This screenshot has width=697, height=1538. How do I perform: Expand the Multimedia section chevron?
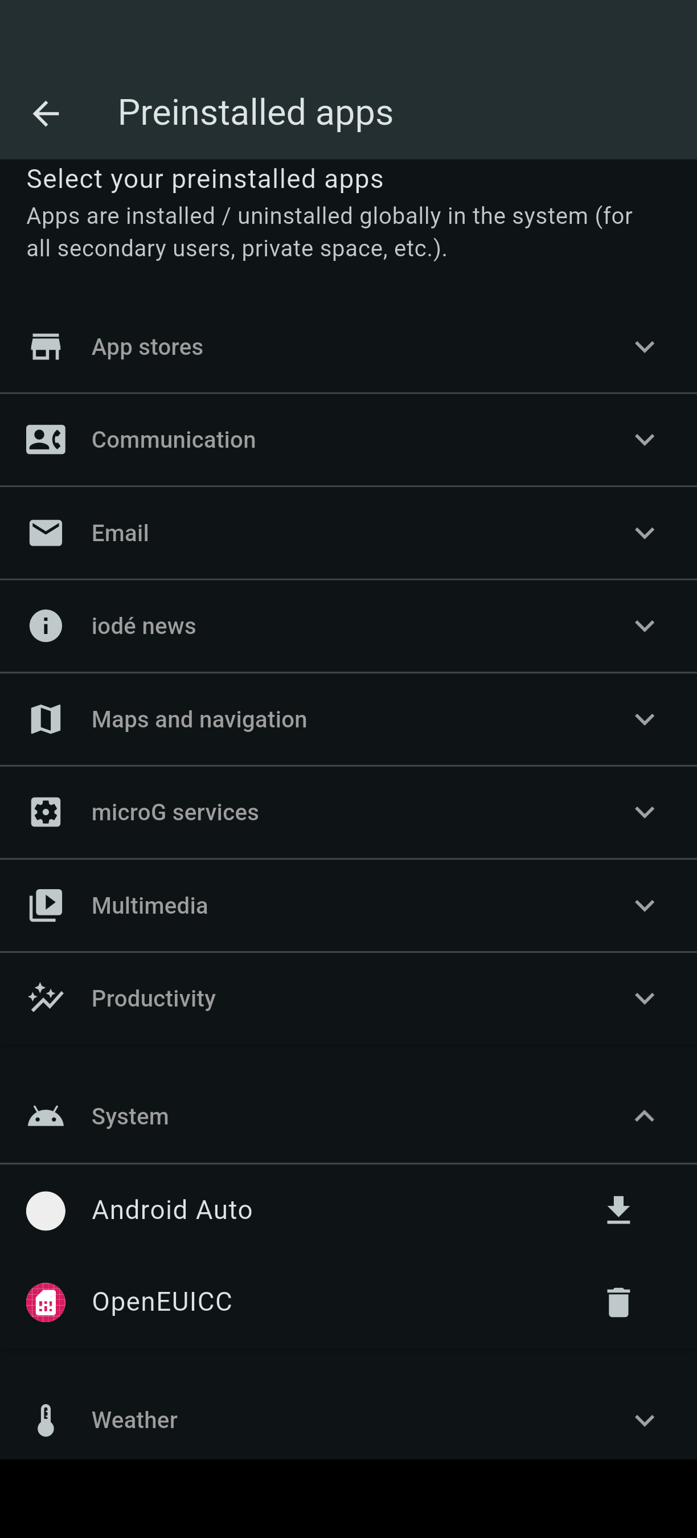click(645, 906)
